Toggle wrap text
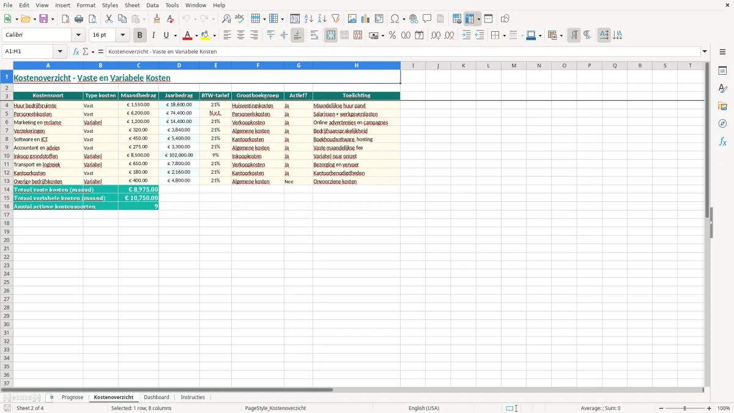The width and height of the screenshot is (734, 413). point(314,35)
